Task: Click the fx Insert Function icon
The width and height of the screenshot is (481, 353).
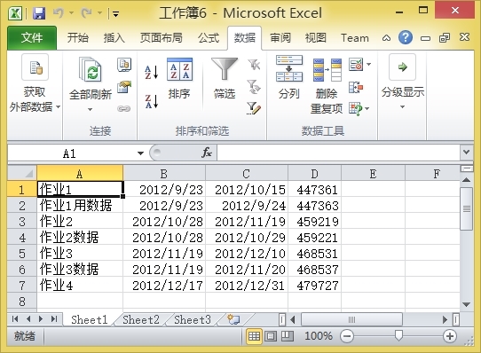Action: click(207, 153)
